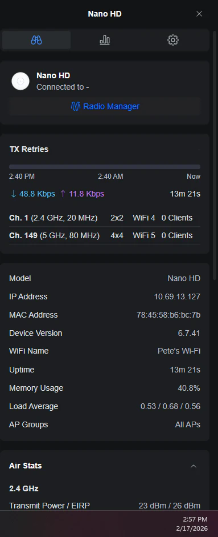Click the AP Groups value All APs
Image resolution: width=218 pixels, height=537 pixels.
(188, 424)
